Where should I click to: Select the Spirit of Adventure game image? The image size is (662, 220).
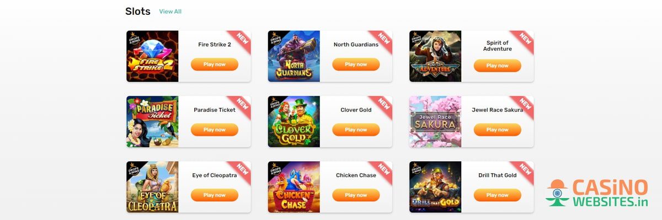click(x=435, y=56)
